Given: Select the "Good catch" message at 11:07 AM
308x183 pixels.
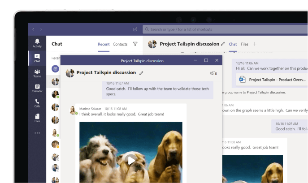Looking at the screenshot, I should tap(157, 89).
